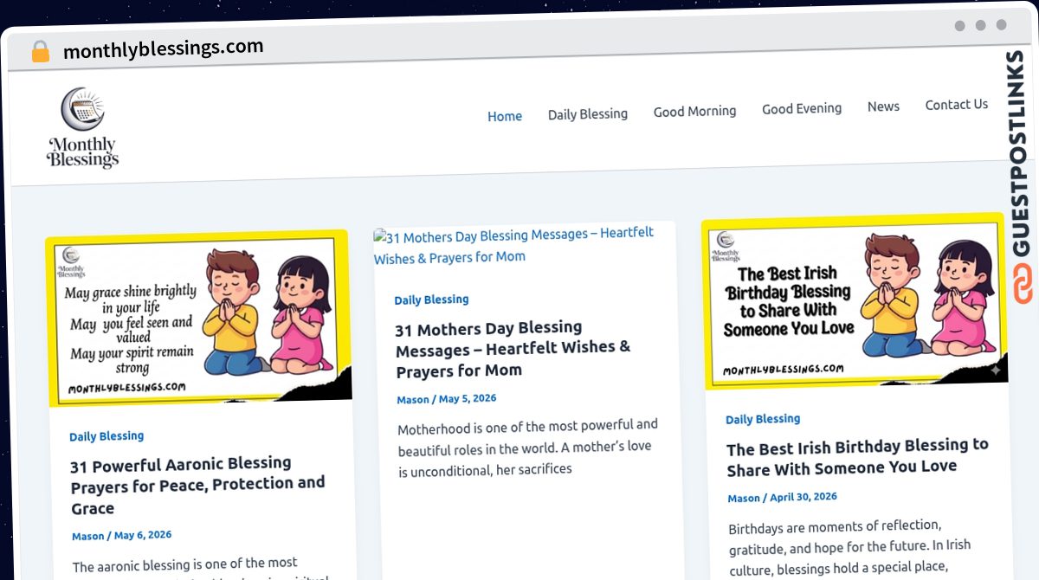This screenshot has height=580, width=1039.
Task: Click the 'Motherhood is one of the most powerful' excerpt
Action: (x=528, y=448)
